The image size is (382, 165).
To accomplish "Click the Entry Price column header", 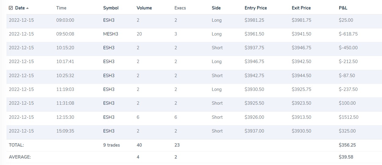I will [x=256, y=8].
